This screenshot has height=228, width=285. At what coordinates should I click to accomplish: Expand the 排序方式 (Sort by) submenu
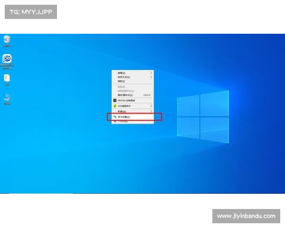(x=133, y=77)
